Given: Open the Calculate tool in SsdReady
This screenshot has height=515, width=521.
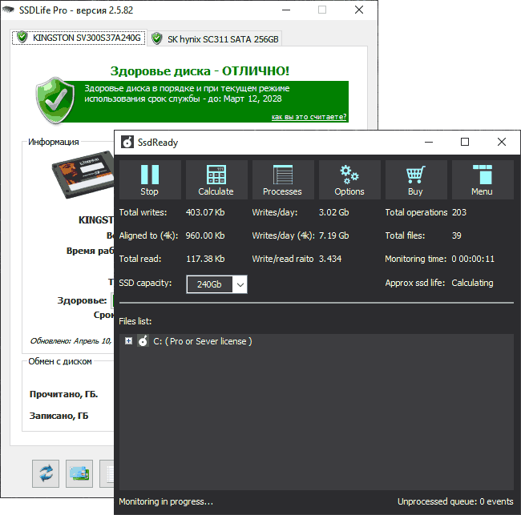Looking at the screenshot, I should (216, 179).
